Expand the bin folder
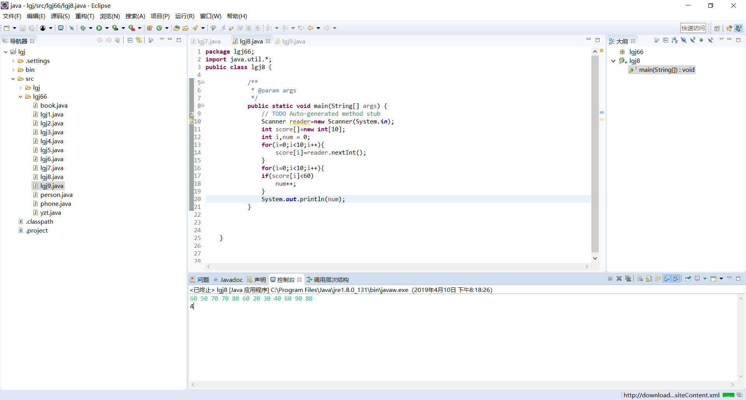Viewport: 746px width, 400px height. point(13,70)
